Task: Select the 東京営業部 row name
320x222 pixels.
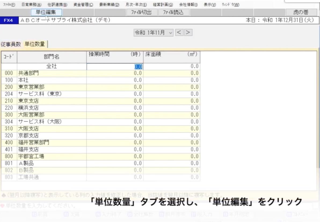Action: (x=52, y=87)
